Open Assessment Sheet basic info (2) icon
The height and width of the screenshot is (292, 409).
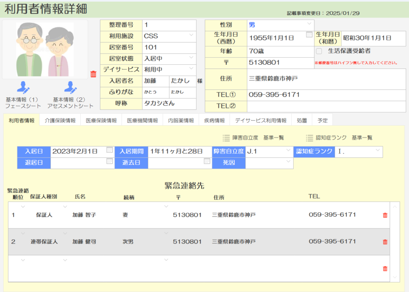(70, 88)
